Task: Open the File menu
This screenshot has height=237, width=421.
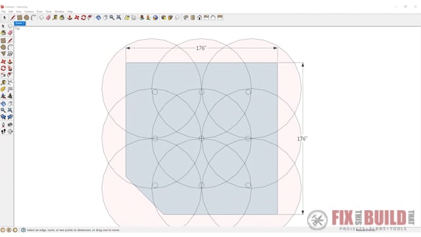Action: click(x=3, y=12)
